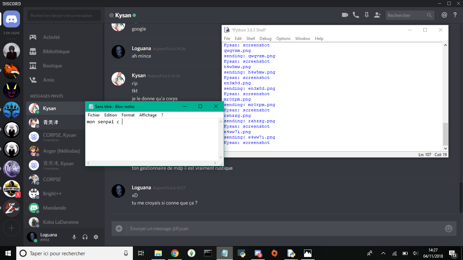Open Notepad Edition menu
This screenshot has height=260, width=463.
(110, 115)
